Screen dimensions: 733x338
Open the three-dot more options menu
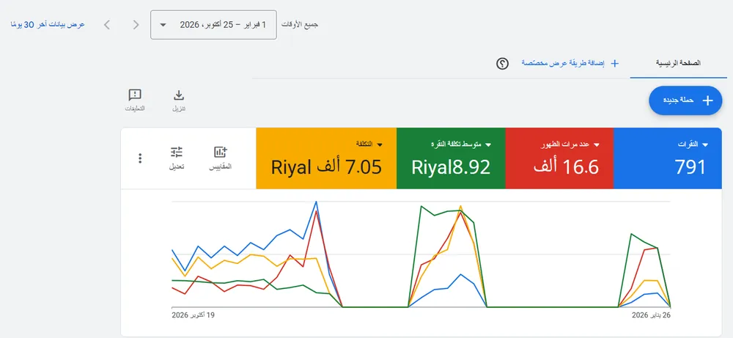pos(140,158)
